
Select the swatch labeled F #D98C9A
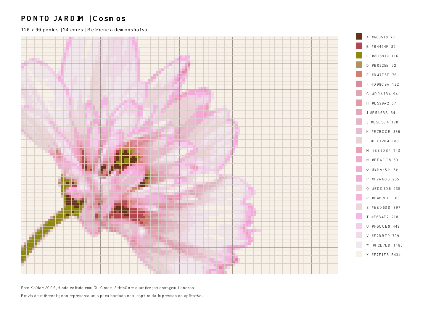coord(359,84)
